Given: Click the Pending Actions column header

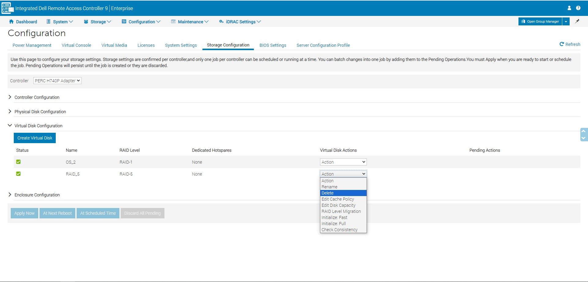Looking at the screenshot, I should tap(485, 150).
